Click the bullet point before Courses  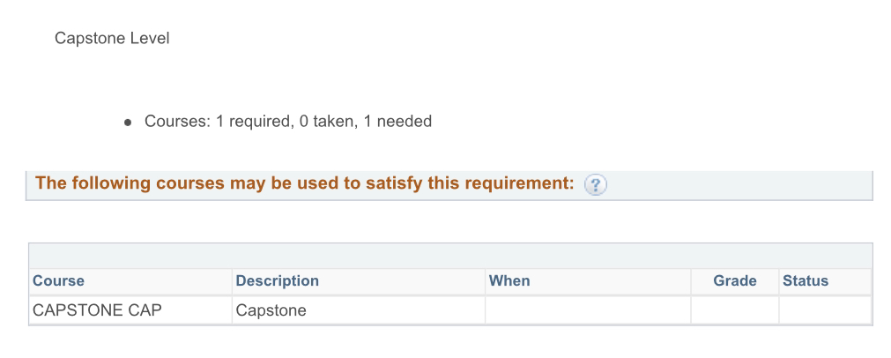tap(128, 123)
